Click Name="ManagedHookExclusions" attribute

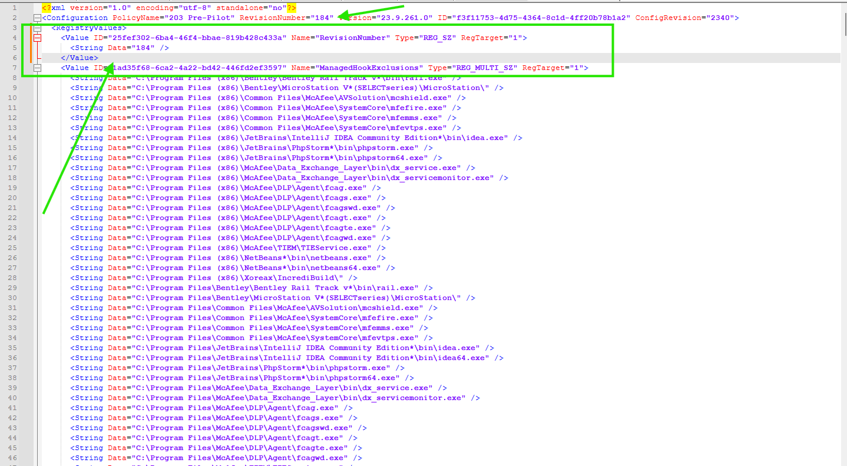(x=358, y=68)
